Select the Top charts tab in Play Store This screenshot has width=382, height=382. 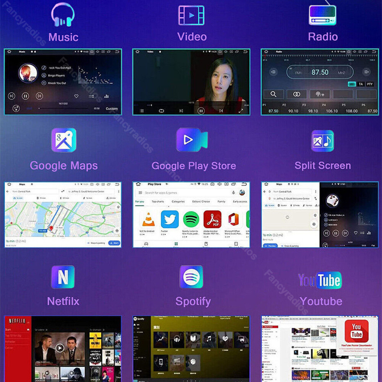click(x=158, y=201)
